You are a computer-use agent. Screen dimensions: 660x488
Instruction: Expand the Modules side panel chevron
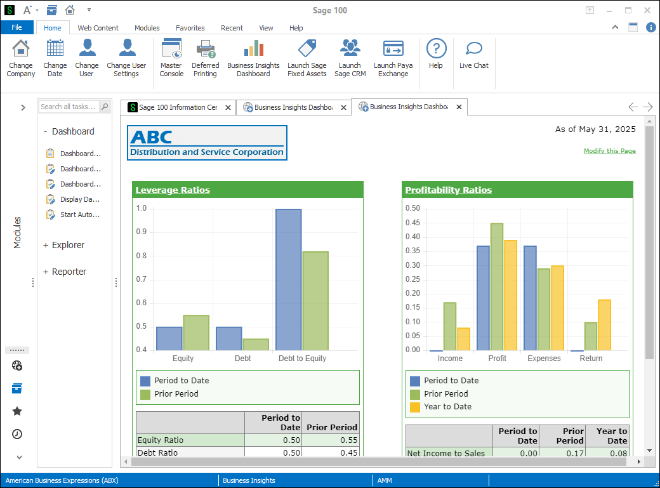23,107
